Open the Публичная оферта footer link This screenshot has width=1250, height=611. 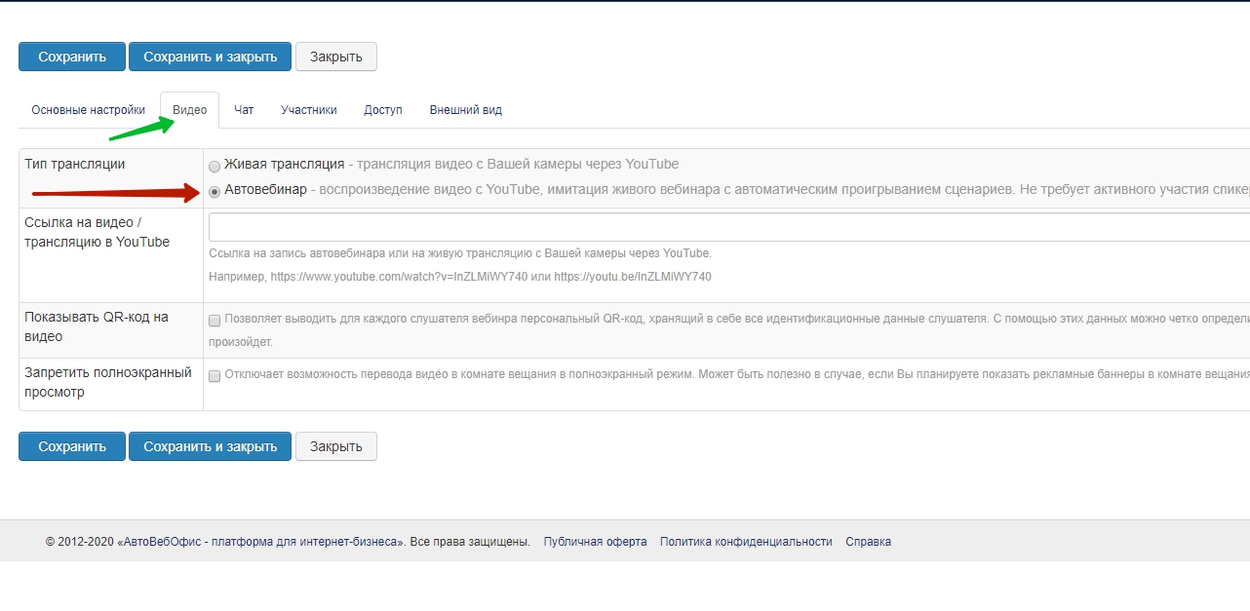595,542
